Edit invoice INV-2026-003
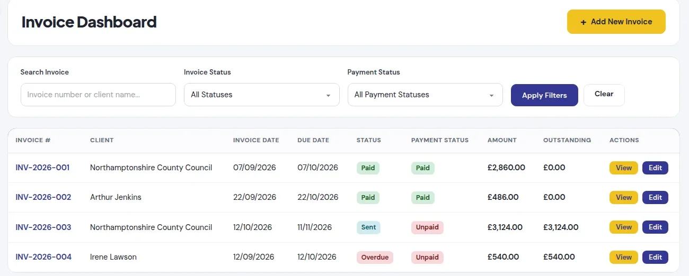689x276 pixels. pos(655,227)
